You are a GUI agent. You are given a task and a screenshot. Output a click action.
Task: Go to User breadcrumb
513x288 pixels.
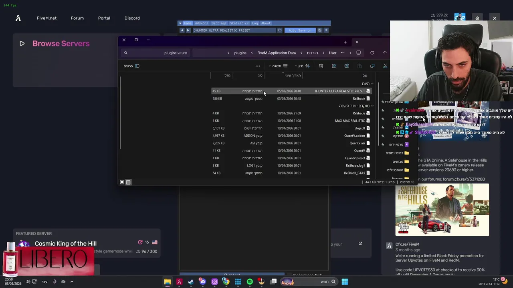coord(333,53)
